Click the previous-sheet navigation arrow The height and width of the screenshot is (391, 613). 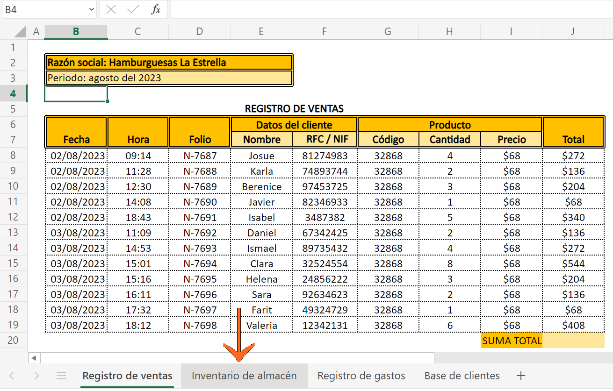(x=11, y=376)
